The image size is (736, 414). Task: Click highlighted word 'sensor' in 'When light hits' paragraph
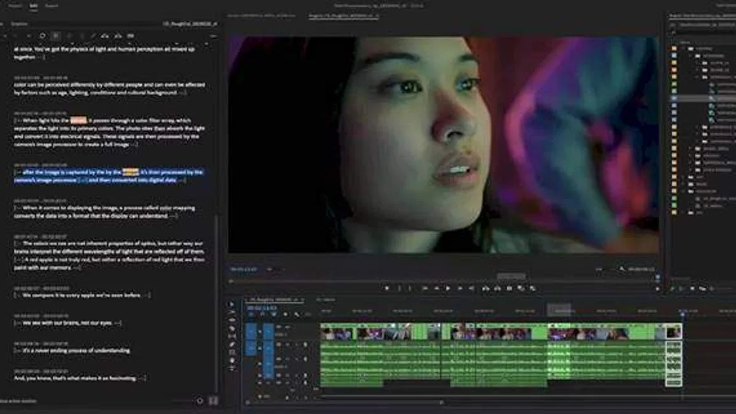click(x=78, y=120)
